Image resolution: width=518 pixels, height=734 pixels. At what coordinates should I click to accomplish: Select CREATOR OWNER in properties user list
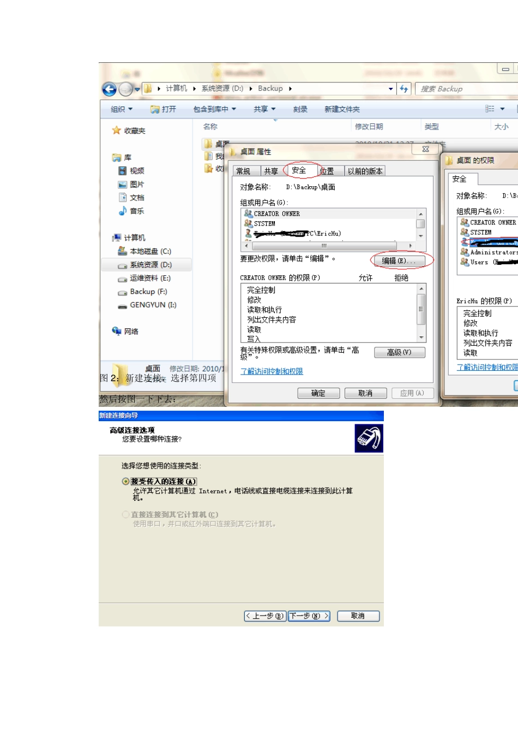pos(272,214)
